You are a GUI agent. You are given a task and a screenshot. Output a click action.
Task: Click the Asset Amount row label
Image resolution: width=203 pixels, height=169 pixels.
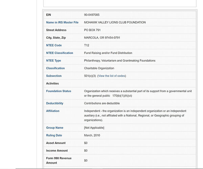tap(56, 143)
